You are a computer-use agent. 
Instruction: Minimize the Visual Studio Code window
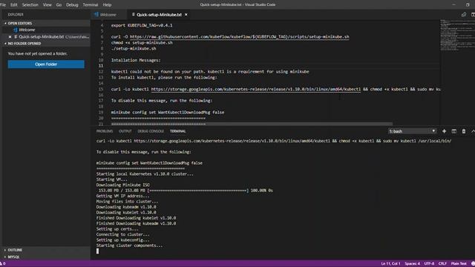tap(453, 5)
